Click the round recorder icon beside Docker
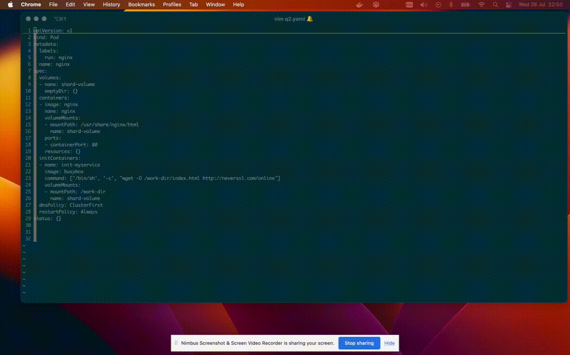Screen dimensions: 570x355 tap(376, 5)
